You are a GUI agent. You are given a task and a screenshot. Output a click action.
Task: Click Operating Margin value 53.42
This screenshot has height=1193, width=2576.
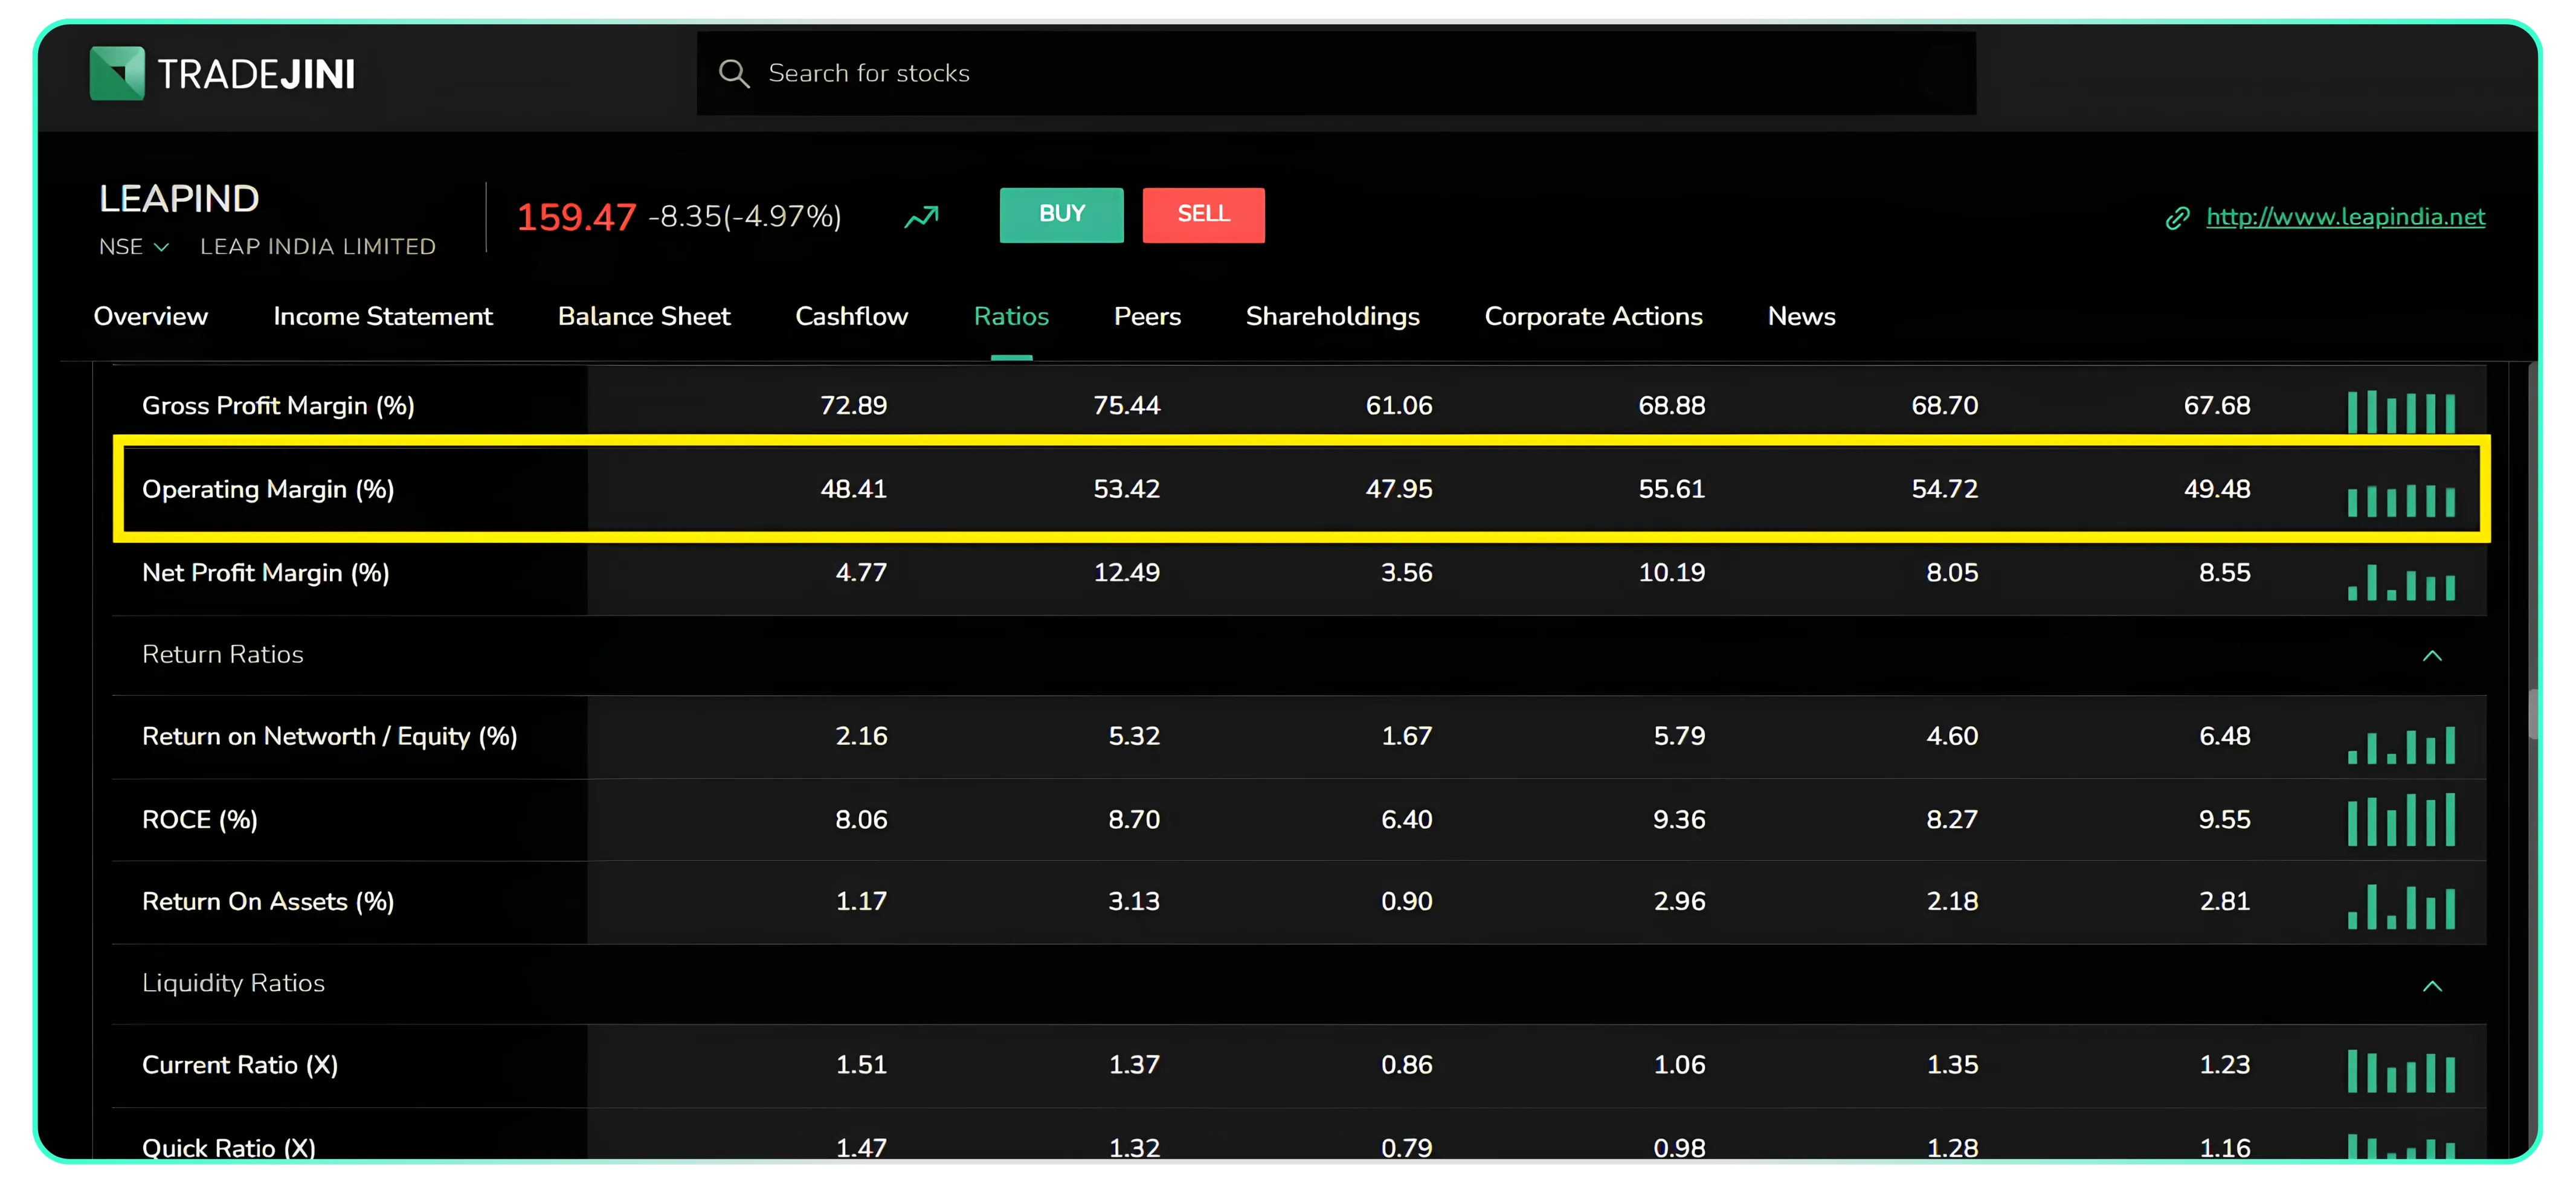pyautogui.click(x=1126, y=489)
